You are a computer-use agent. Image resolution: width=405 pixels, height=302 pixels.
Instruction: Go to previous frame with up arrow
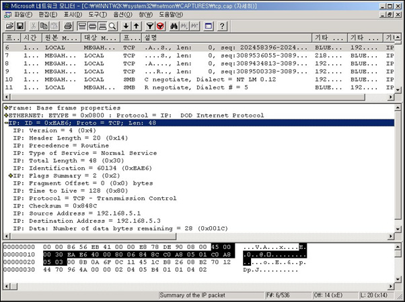coord(137,26)
